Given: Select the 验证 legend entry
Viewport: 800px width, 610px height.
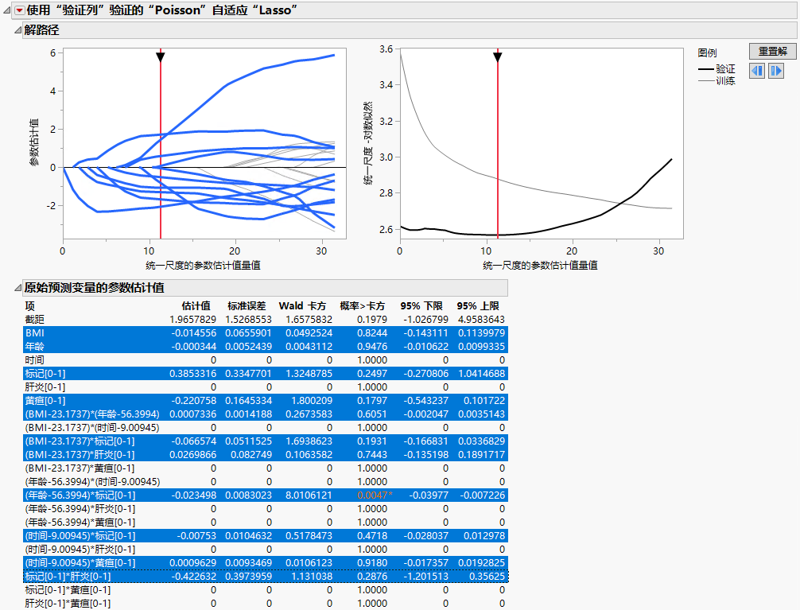Looking at the screenshot, I should point(717,69).
